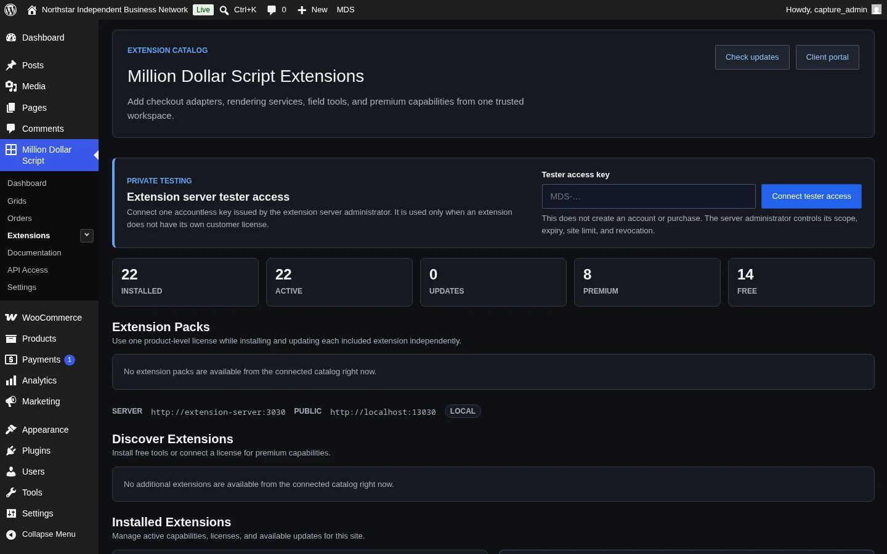887x554 pixels.
Task: Click the Settings sliders icon
Action: 11,513
